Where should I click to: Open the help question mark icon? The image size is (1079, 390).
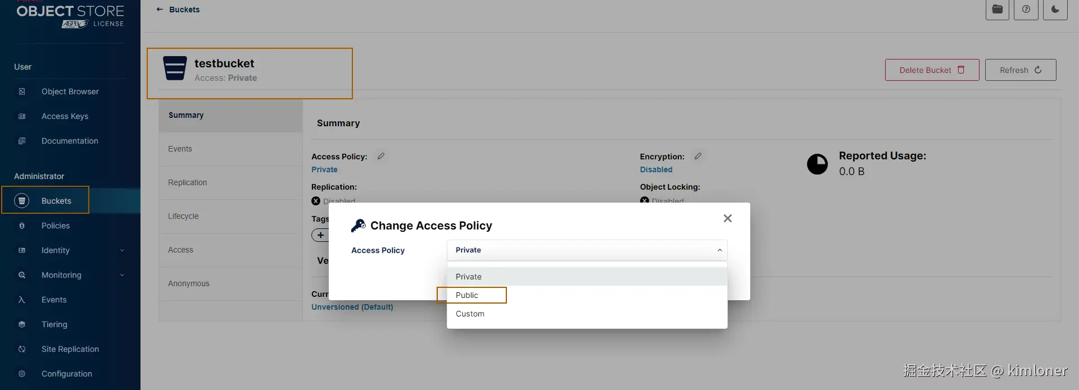pyautogui.click(x=1026, y=9)
